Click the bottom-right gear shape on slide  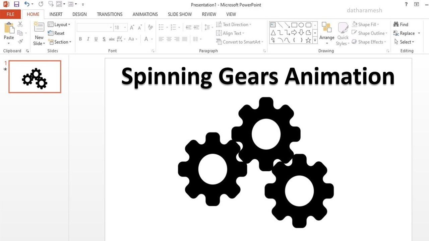point(299,191)
